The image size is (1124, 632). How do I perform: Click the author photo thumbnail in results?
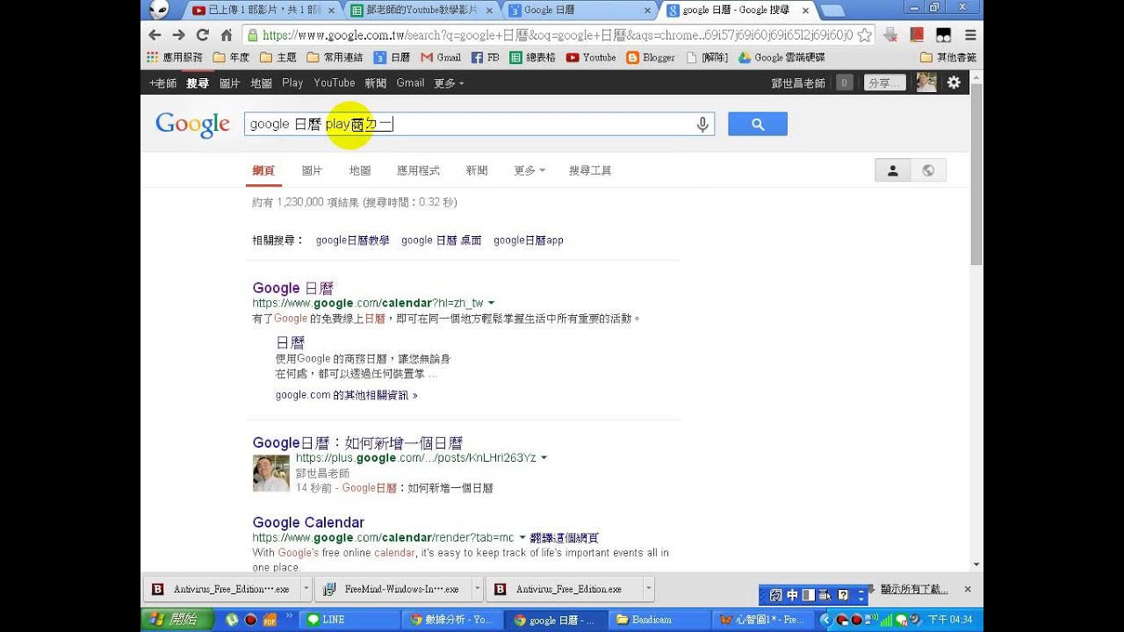(270, 472)
